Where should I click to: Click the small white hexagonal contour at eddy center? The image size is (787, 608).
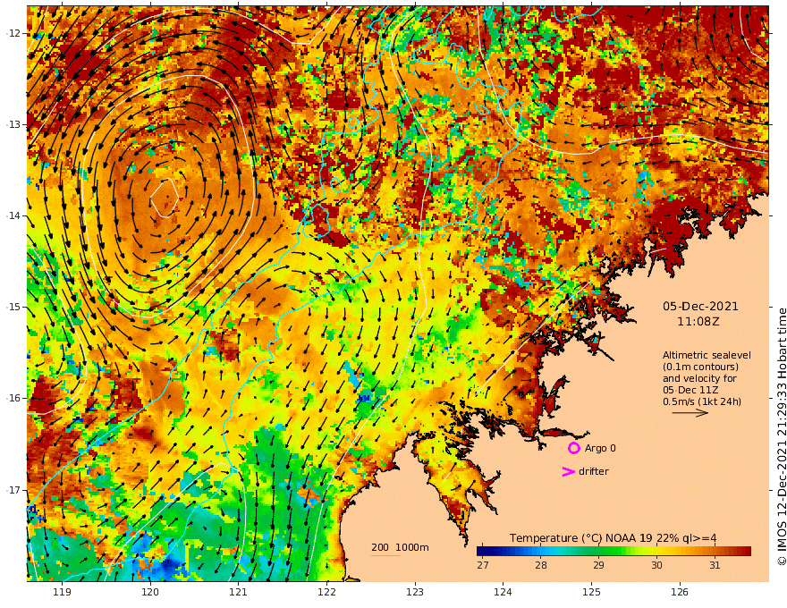point(165,198)
